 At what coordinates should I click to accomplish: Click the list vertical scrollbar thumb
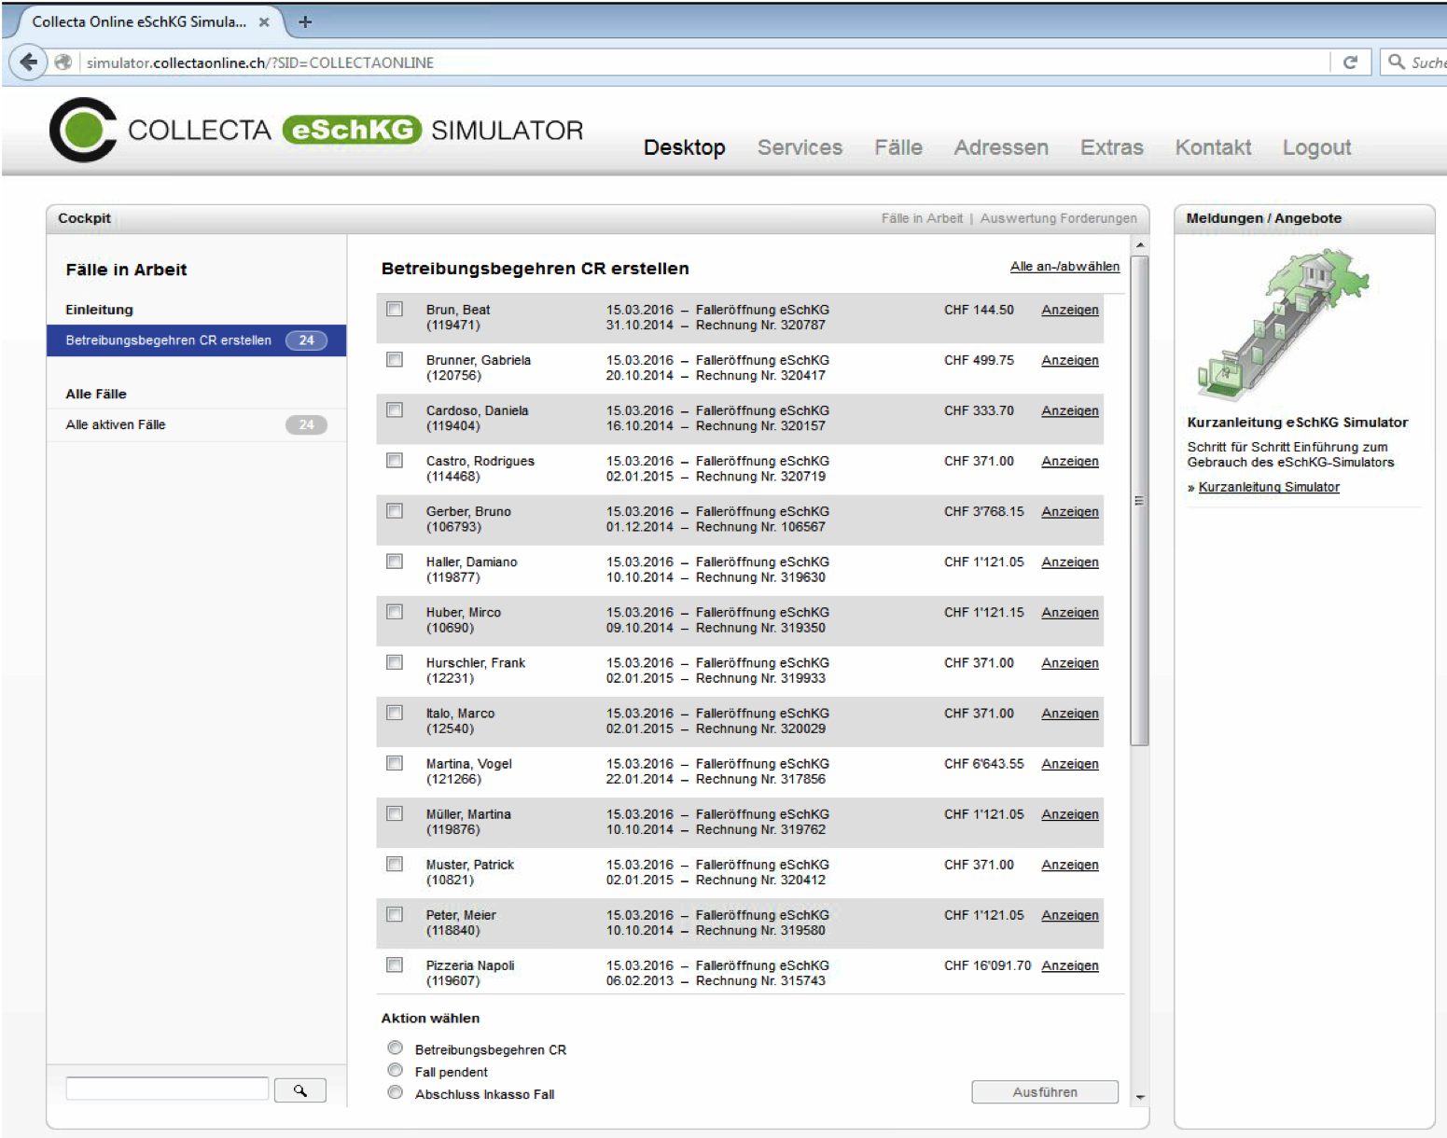click(x=1139, y=500)
